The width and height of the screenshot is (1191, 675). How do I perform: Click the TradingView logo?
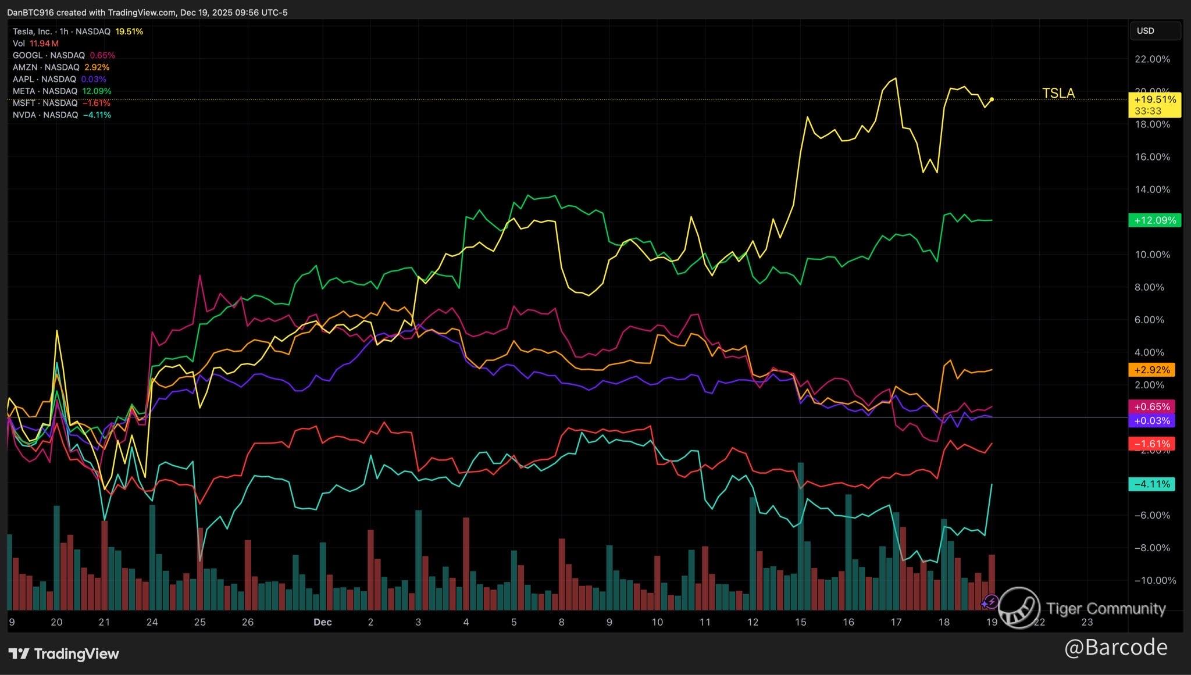[64, 653]
